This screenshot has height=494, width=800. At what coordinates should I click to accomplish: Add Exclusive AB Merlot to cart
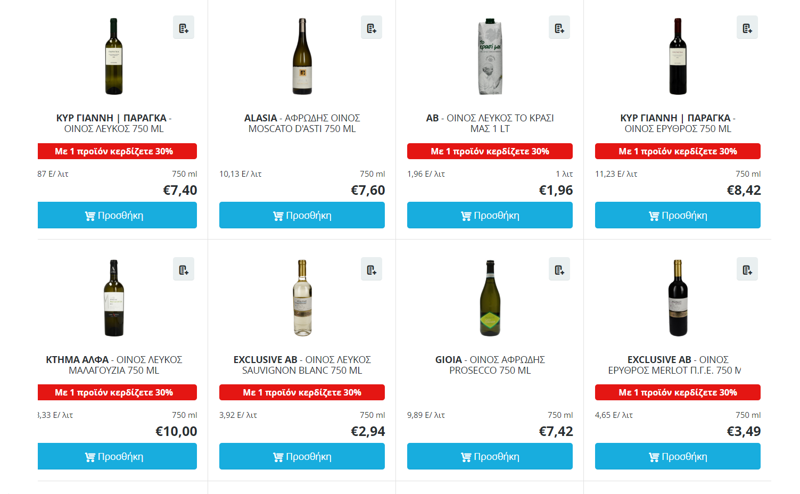click(x=678, y=457)
